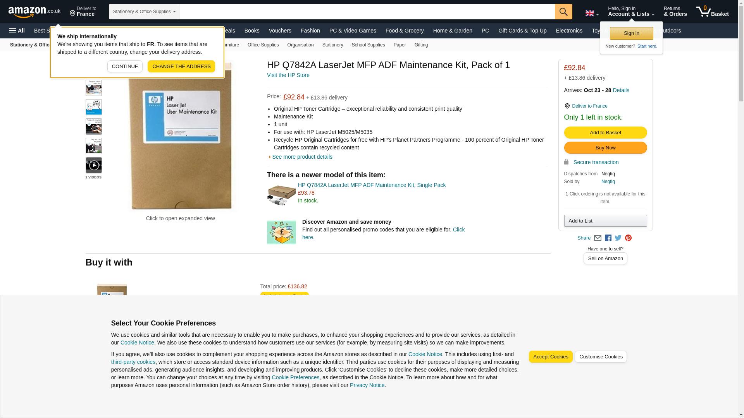Share product on Twitter icon

click(618, 238)
